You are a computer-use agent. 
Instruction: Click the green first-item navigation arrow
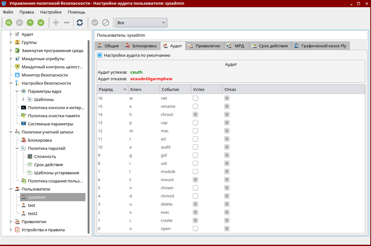[9, 23]
